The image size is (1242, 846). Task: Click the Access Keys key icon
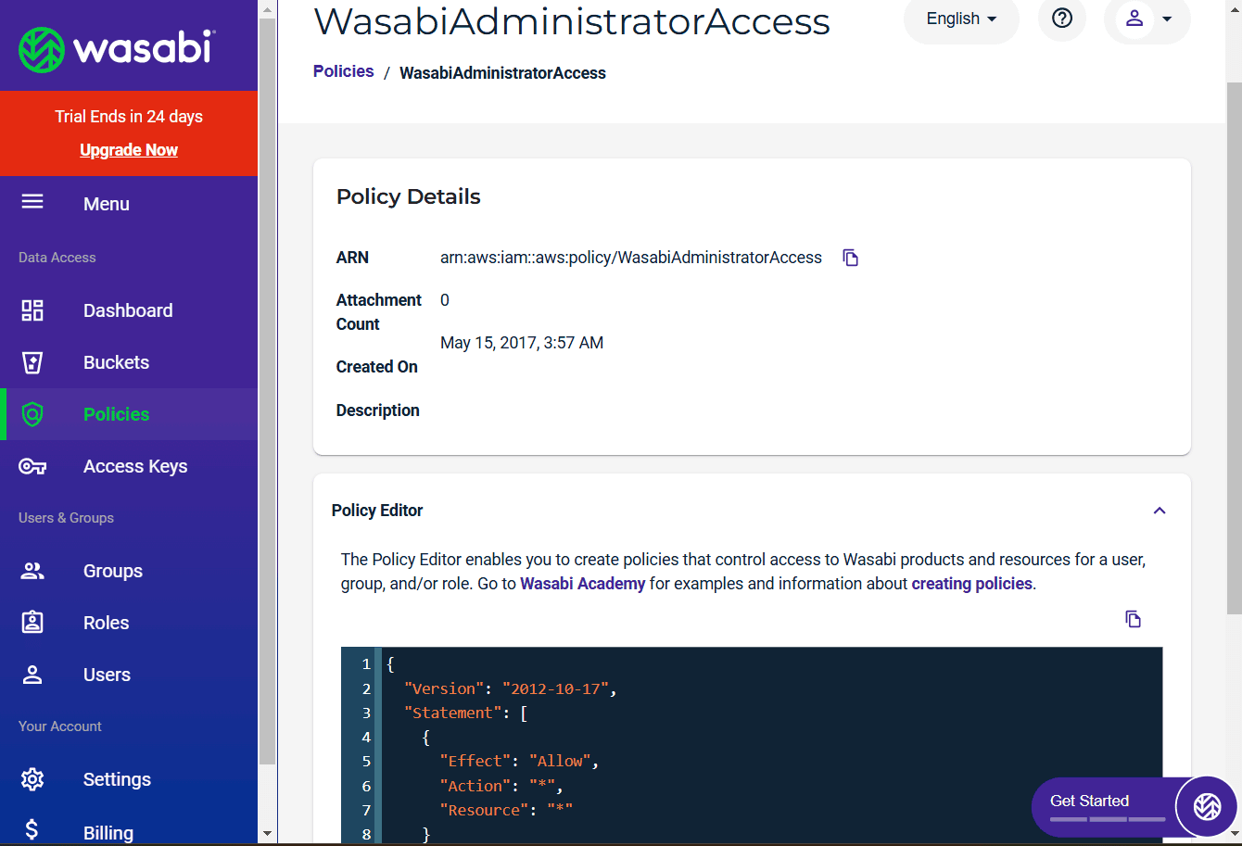pos(32,466)
